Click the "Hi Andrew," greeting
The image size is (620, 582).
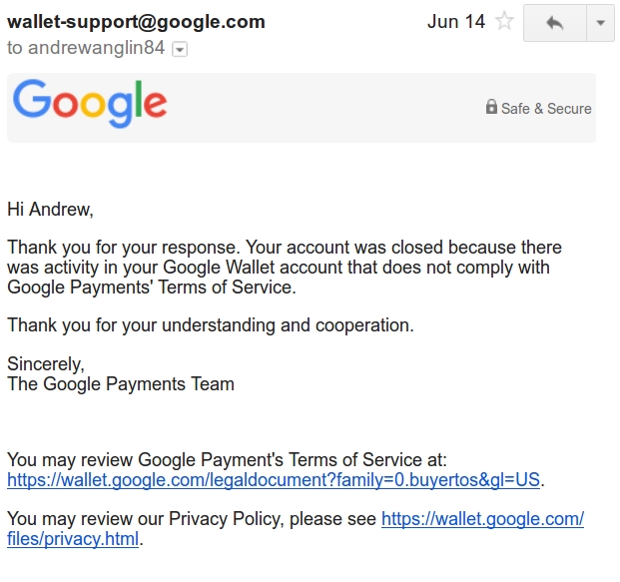tap(50, 210)
